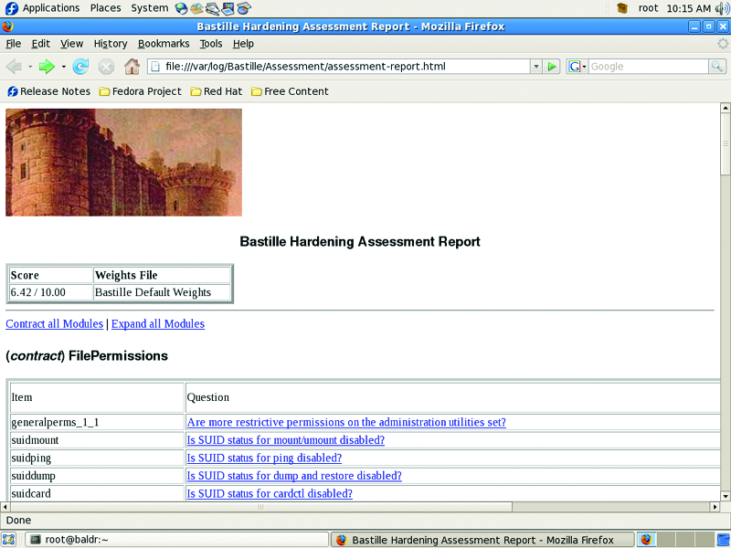Click in the Google search box
731x548 pixels.
pos(647,67)
